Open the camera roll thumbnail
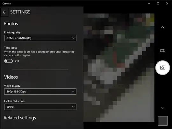This screenshot has width=172, height=129. point(162,121)
